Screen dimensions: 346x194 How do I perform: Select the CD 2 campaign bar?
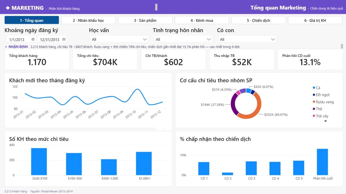227,174
